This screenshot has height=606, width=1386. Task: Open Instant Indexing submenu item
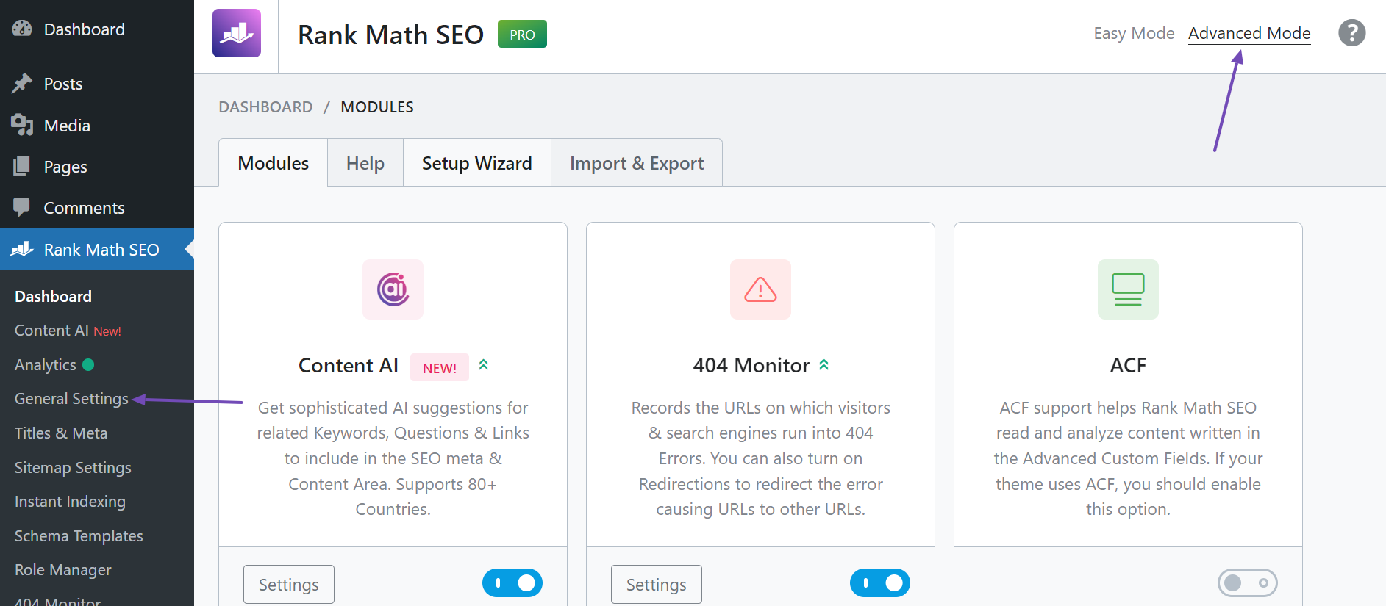click(70, 502)
